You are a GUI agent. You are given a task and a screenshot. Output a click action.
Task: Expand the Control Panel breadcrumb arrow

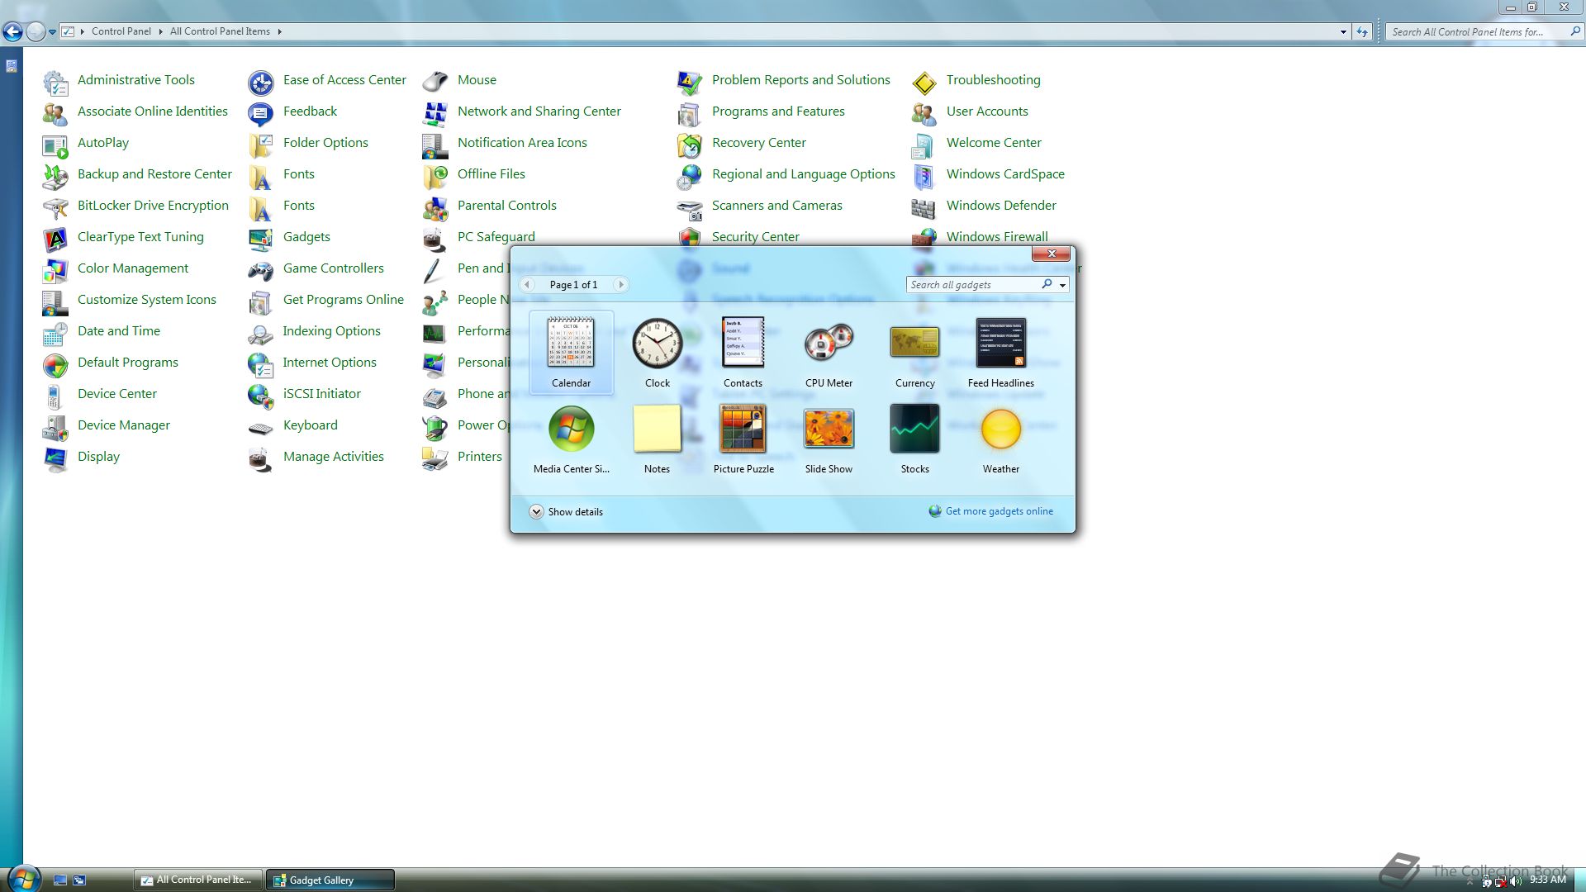click(x=160, y=31)
